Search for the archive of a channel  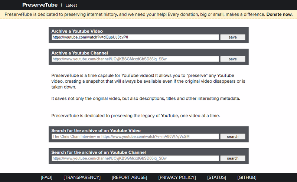[233, 158]
